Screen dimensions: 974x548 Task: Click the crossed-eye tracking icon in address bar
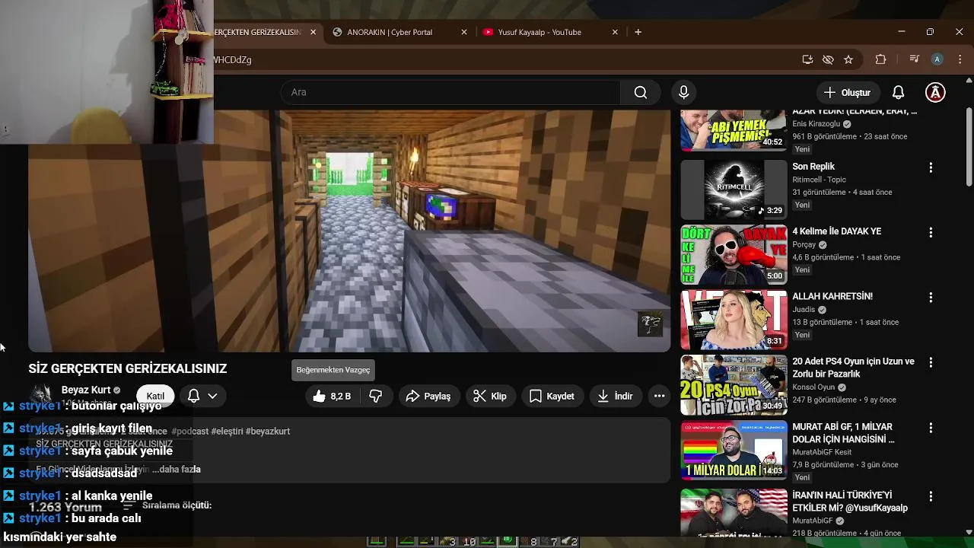tap(828, 59)
